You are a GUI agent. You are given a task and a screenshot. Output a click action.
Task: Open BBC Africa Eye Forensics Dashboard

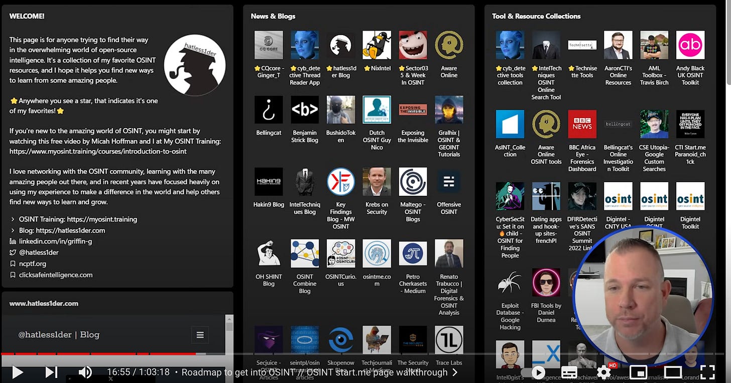(582, 124)
